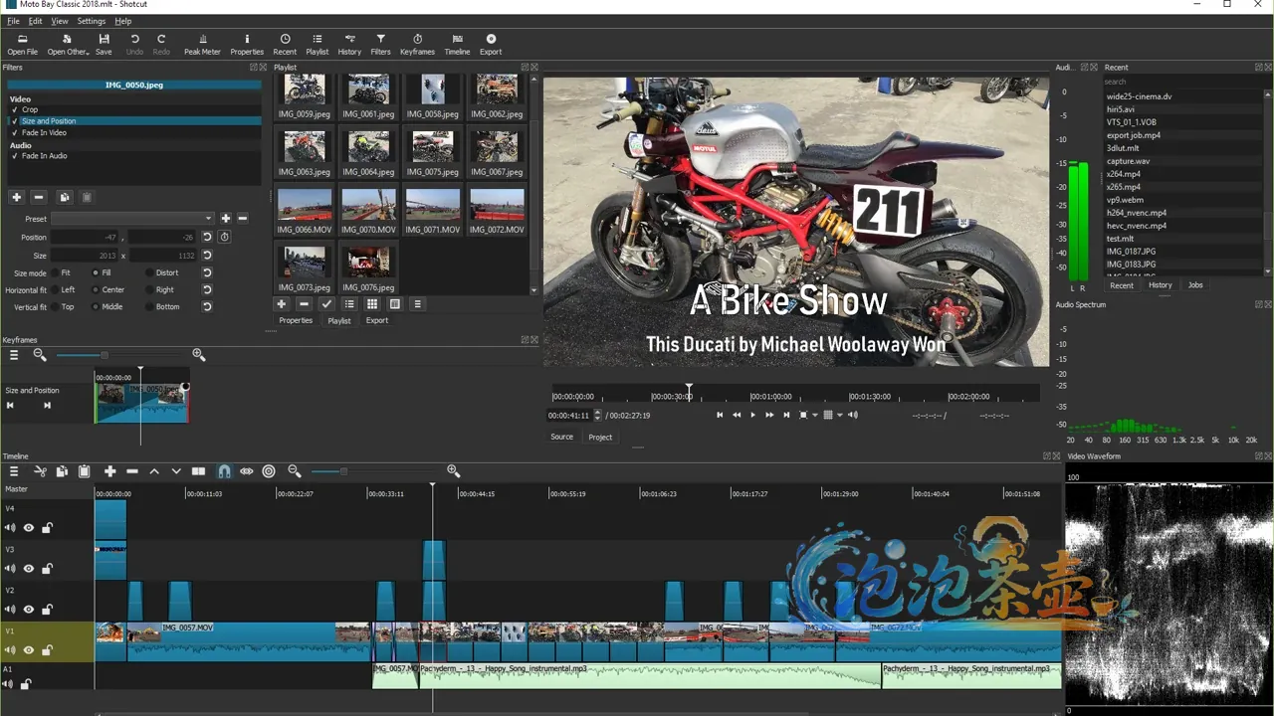Zoom out the keyframes view
Viewport: 1274px width, 716px height.
[40, 355]
